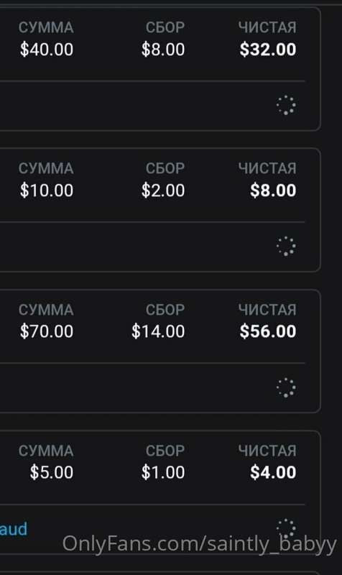
Task: Click the OnlyFans.com/saintly_babyy watermark text
Action: 200,544
